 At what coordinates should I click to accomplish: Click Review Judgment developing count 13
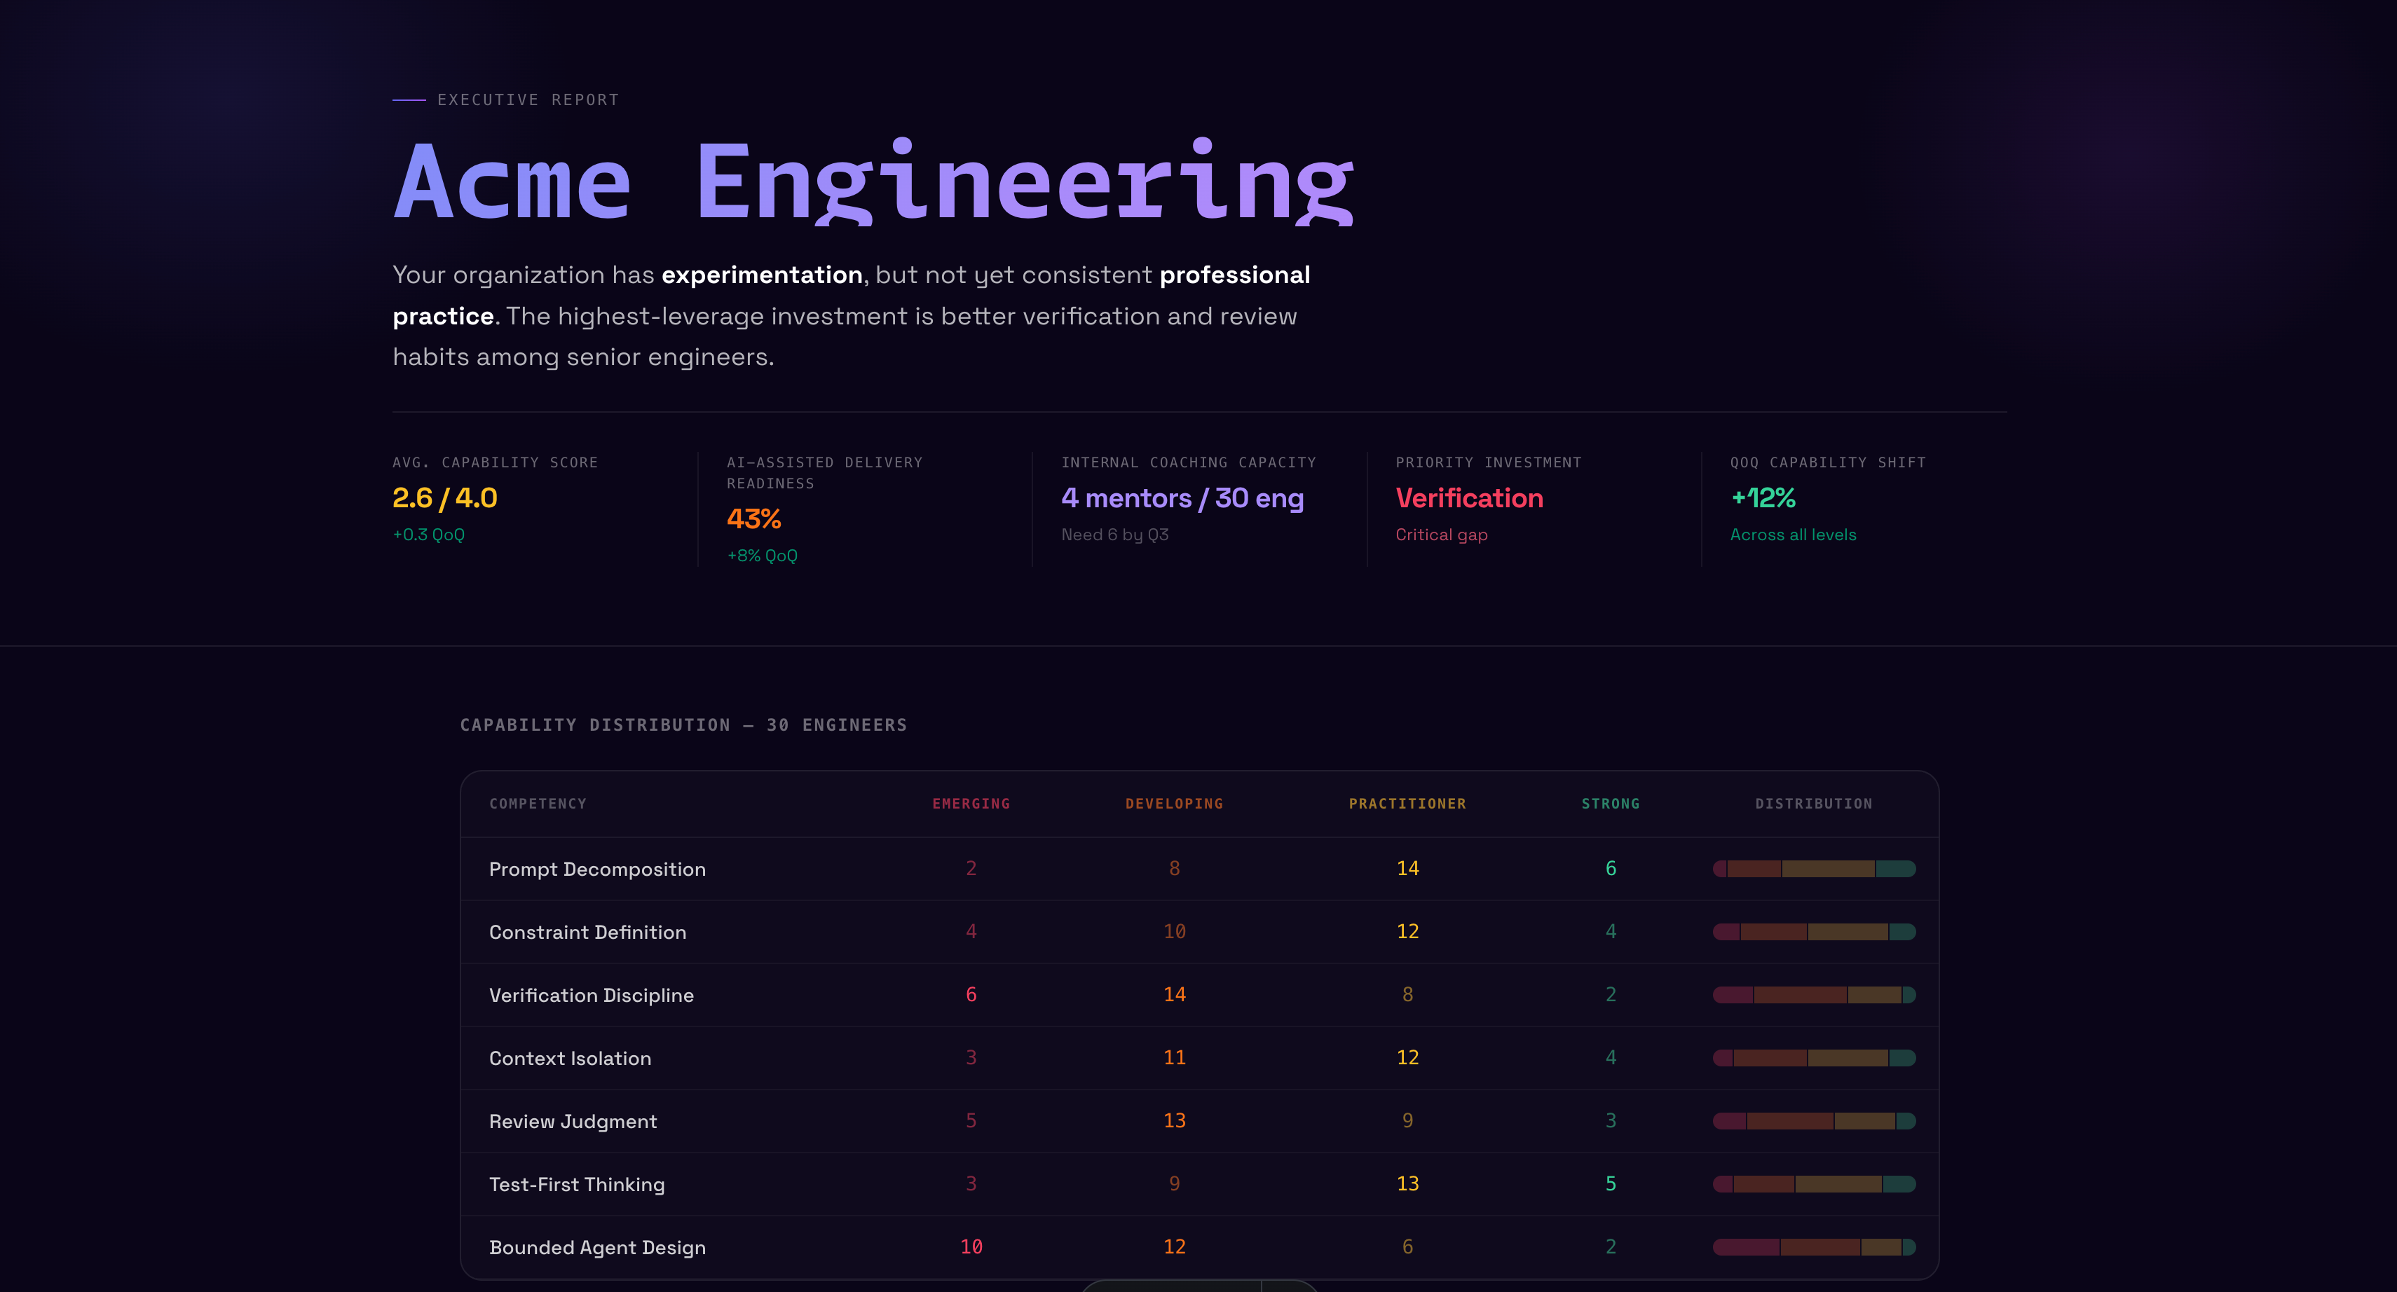click(1174, 1121)
